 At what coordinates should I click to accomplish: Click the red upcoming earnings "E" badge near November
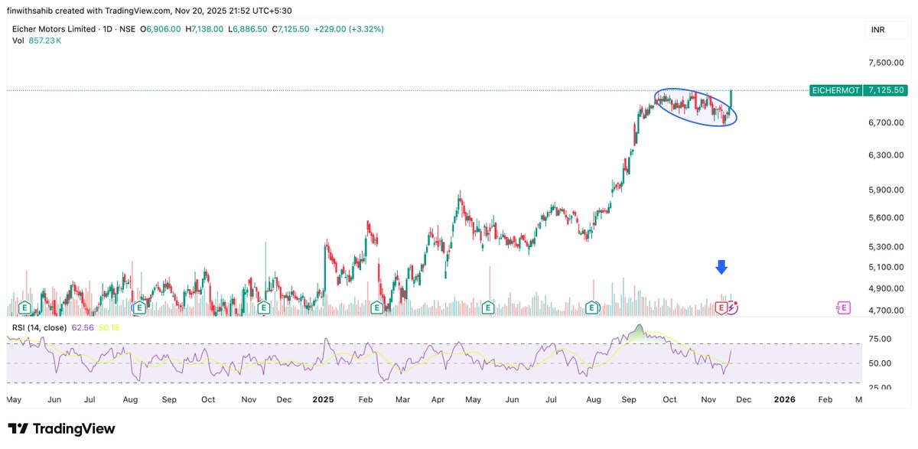(720, 306)
